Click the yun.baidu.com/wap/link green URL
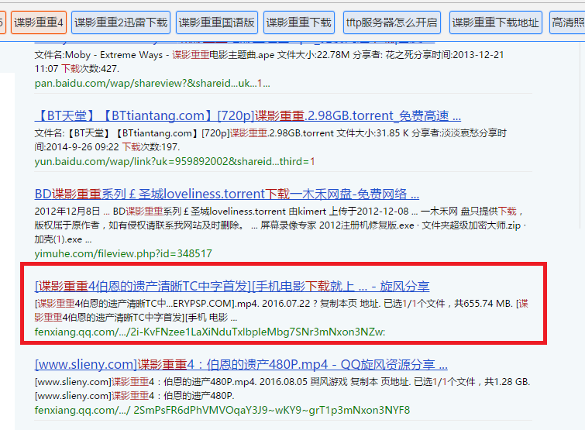The height and width of the screenshot is (430, 585). click(x=174, y=161)
